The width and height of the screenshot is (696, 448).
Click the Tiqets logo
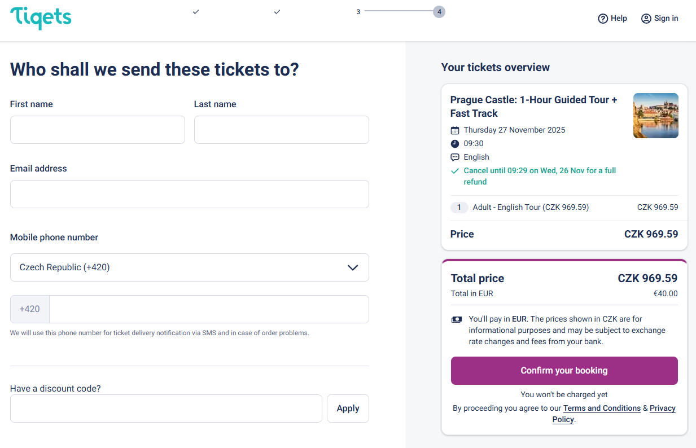point(41,18)
